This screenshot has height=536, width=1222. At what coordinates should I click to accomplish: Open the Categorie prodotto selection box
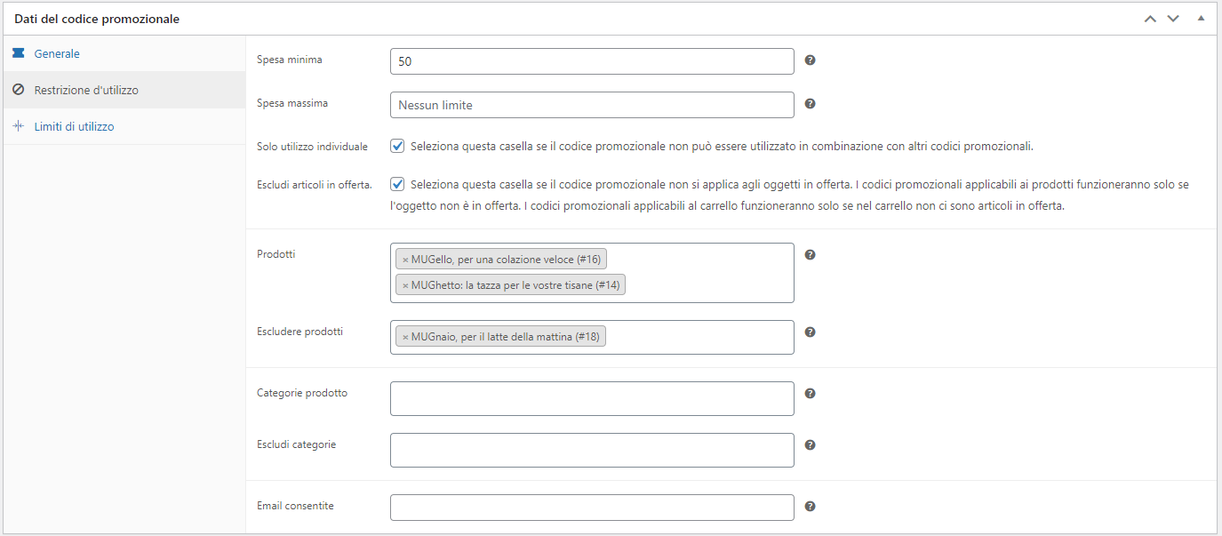[x=591, y=398]
